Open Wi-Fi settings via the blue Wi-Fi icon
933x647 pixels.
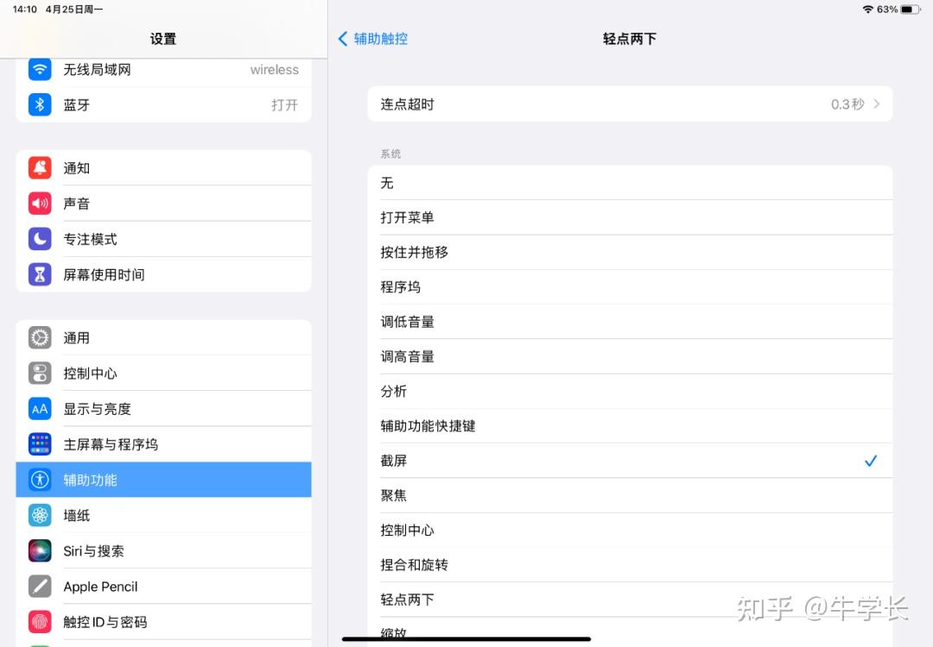click(x=39, y=70)
